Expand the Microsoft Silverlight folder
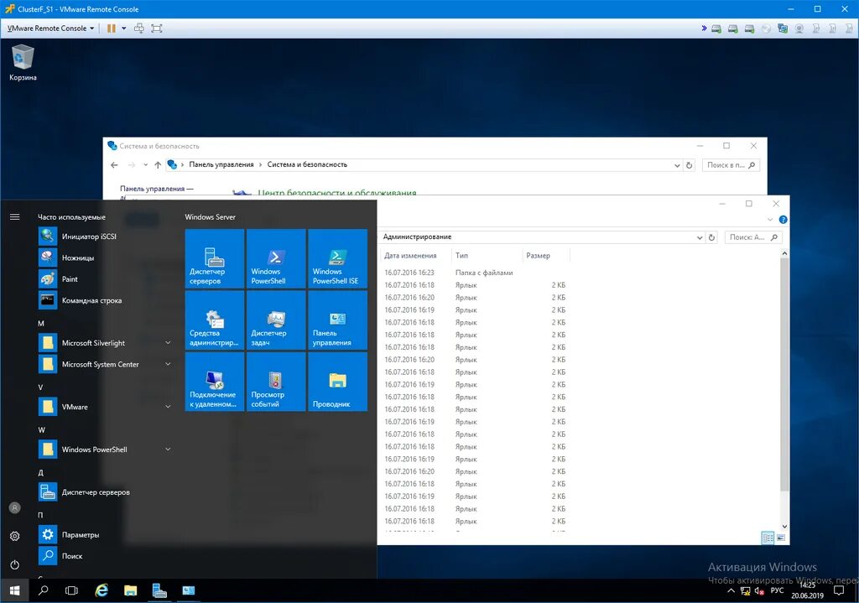859x603 pixels. tap(104, 343)
